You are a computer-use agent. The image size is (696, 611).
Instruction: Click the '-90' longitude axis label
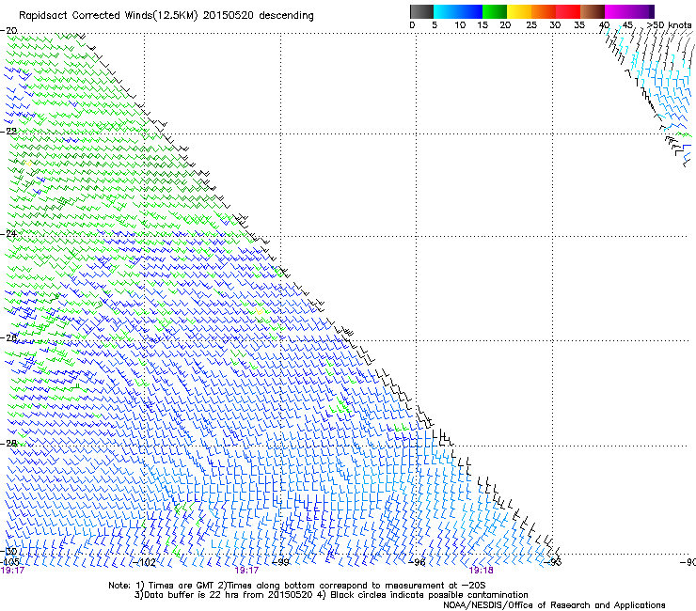[x=688, y=562]
